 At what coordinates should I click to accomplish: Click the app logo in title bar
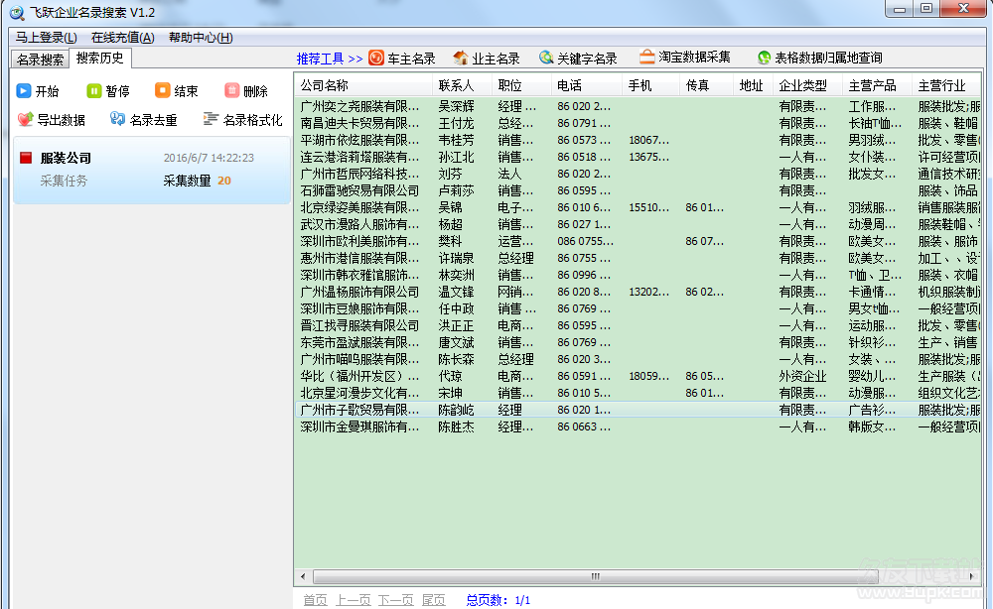17,12
